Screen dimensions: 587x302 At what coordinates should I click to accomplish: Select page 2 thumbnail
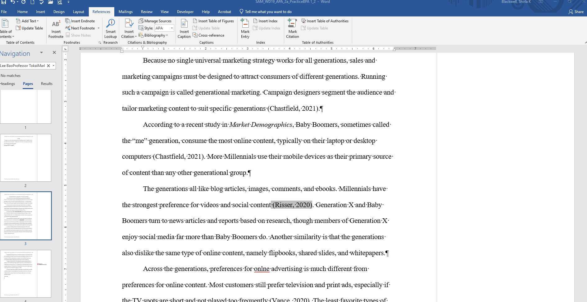coord(25,158)
